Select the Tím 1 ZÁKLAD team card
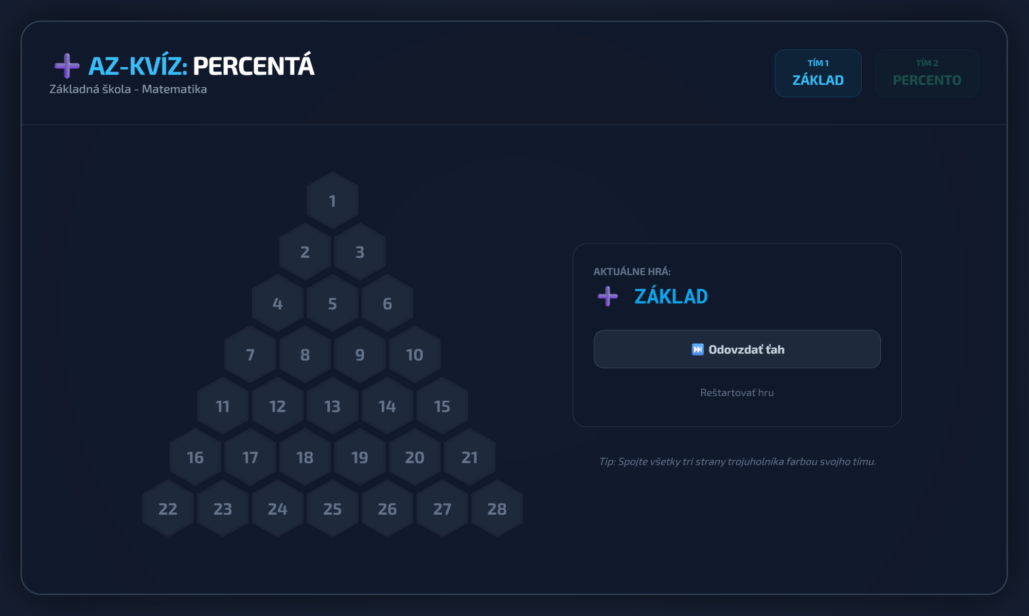 click(818, 73)
